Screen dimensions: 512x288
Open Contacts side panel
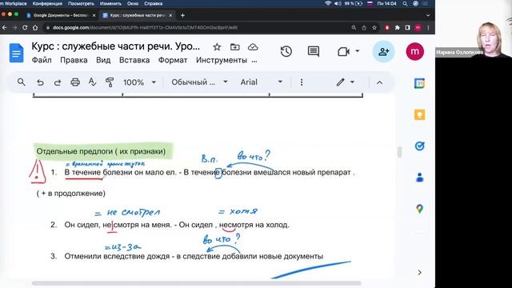[x=419, y=178]
